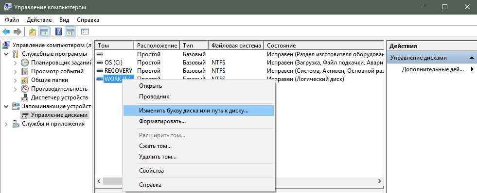Sort by the Состояние column header
The image size is (477, 193).
(x=323, y=46)
